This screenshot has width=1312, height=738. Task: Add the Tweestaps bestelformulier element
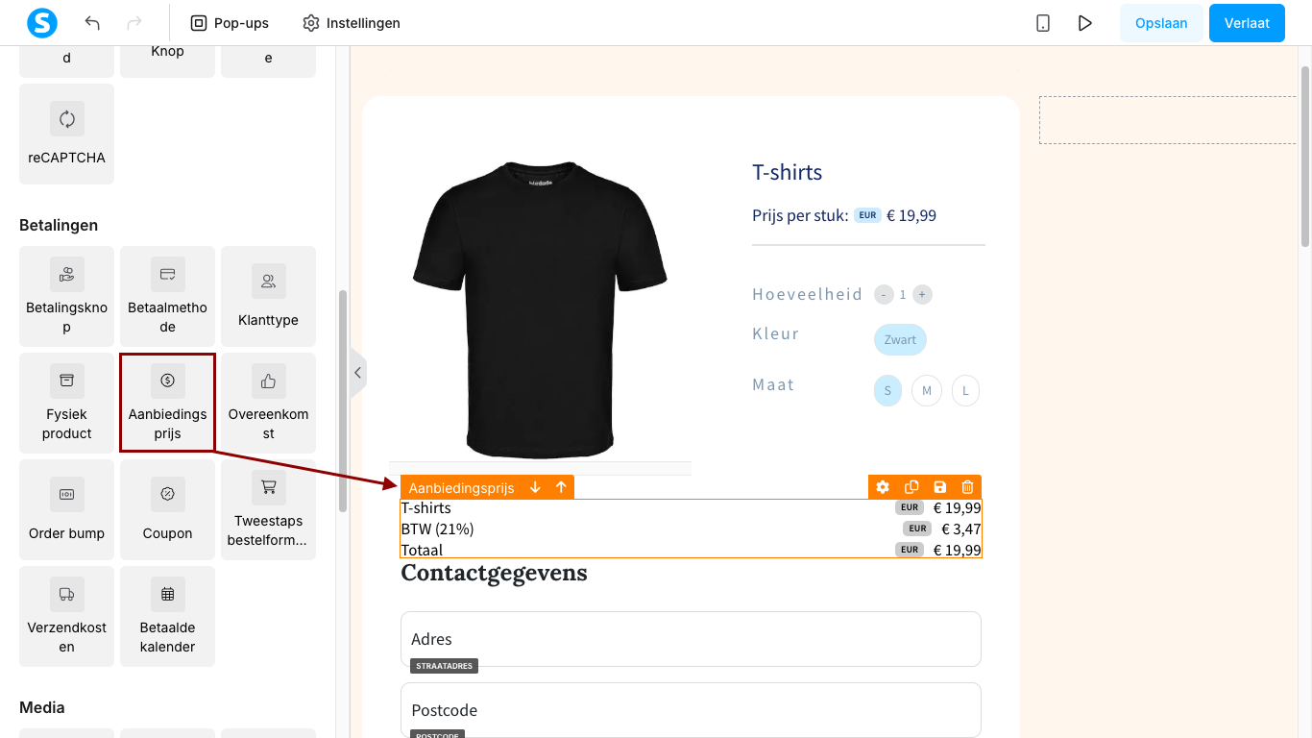(268, 509)
